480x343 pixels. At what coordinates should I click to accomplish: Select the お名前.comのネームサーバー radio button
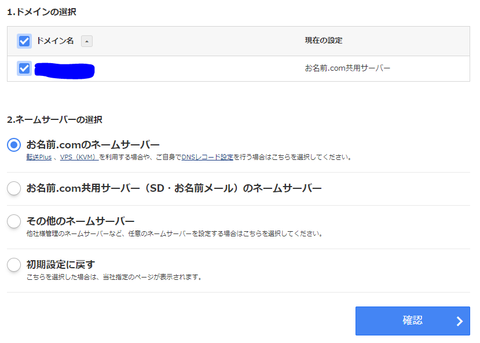[14, 145]
